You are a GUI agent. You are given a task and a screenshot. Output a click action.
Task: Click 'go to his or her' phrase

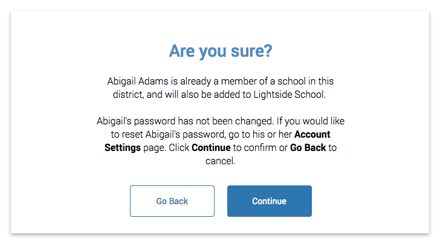point(260,134)
